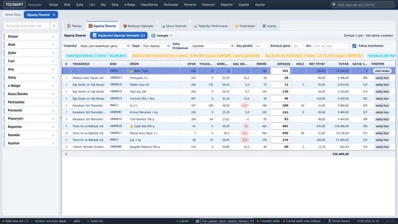This screenshot has width=398, height=224.
Task: Click the user icon beside Ahmet Karaca
Action: (x=329, y=221)
